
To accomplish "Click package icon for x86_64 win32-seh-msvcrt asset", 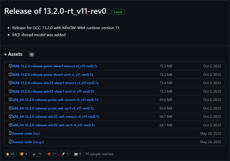I will (x=10, y=117).
